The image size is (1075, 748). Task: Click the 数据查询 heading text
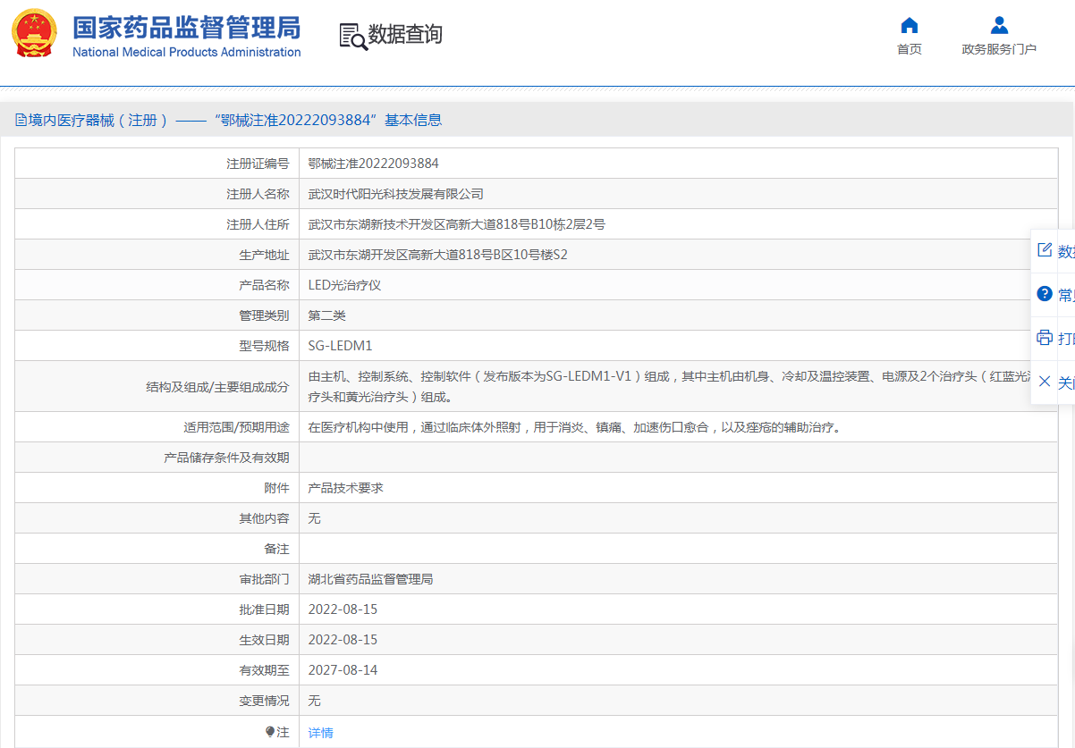pos(405,35)
